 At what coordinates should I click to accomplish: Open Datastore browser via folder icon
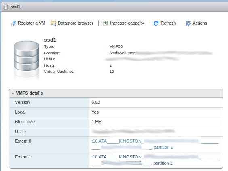pyautogui.click(x=53, y=23)
